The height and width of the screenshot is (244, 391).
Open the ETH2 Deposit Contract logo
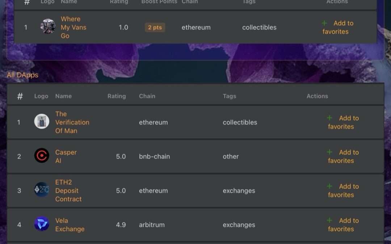pos(42,189)
